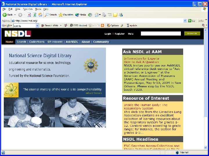Viewport: 209px width, 156px height.
Task: Expand the Links toolbar chevron
Action: pos(206,20)
